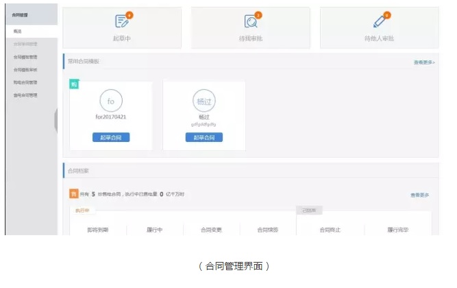The image size is (457, 288).
Task: Click the 待我审批 magnifier icon
Action: coord(251,21)
